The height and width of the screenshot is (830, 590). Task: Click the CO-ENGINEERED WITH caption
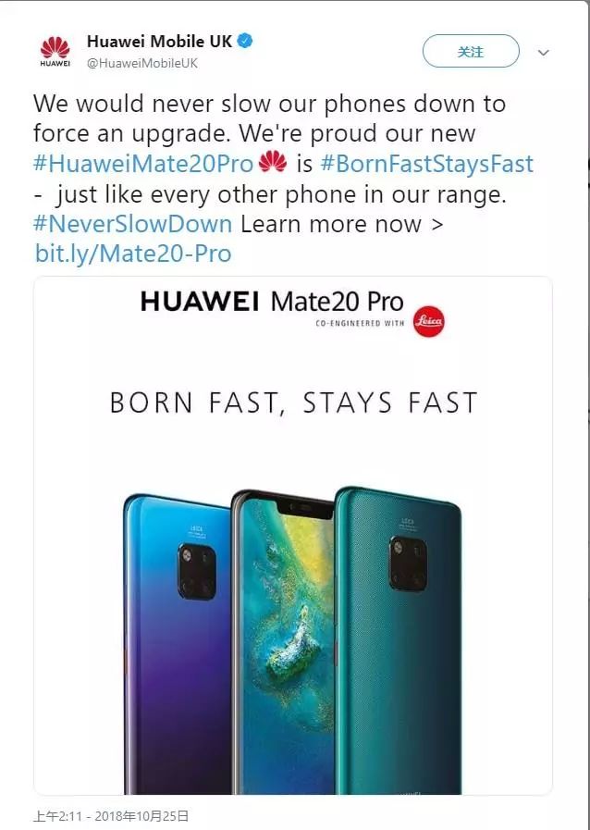(360, 323)
